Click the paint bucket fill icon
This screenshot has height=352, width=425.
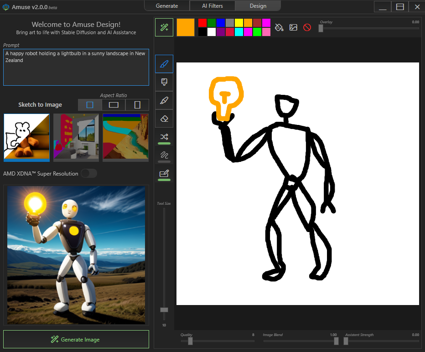(x=279, y=27)
